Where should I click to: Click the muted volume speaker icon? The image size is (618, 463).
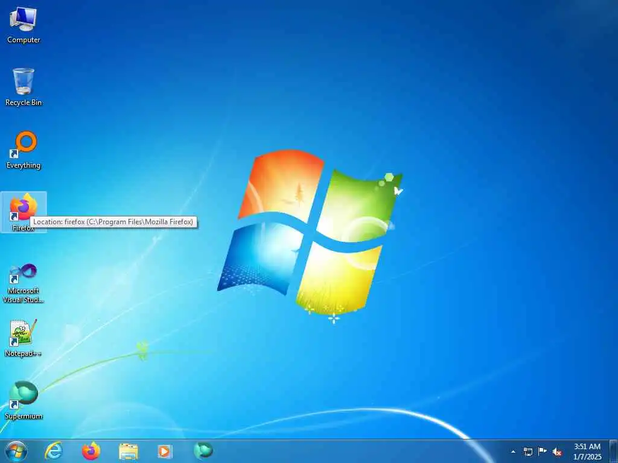point(557,452)
